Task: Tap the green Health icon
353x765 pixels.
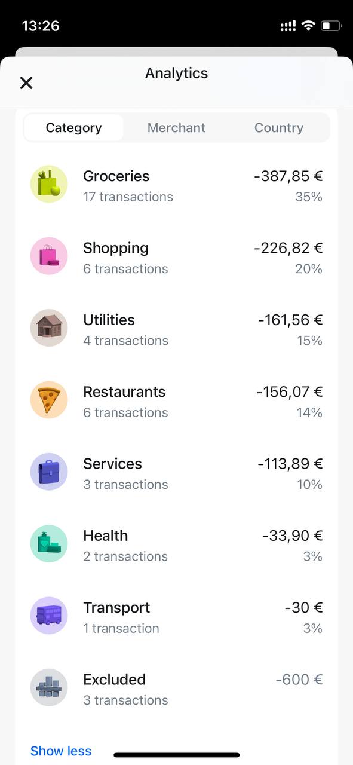Action: click(49, 543)
